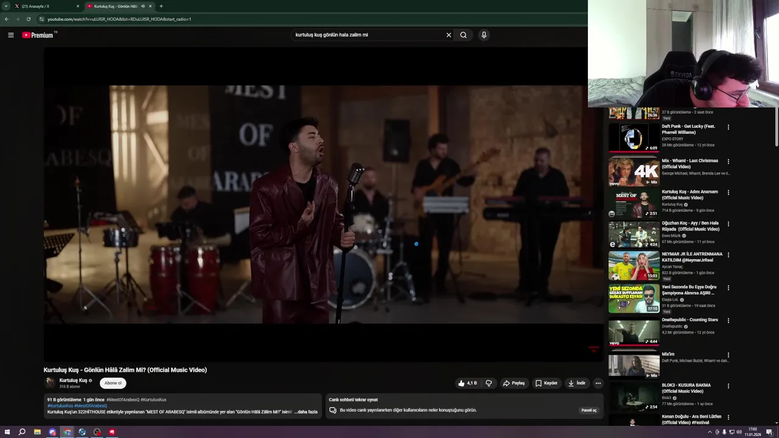Play the Wham! Last Christmas mix thumbnail
The height and width of the screenshot is (438, 779).
coord(634,171)
